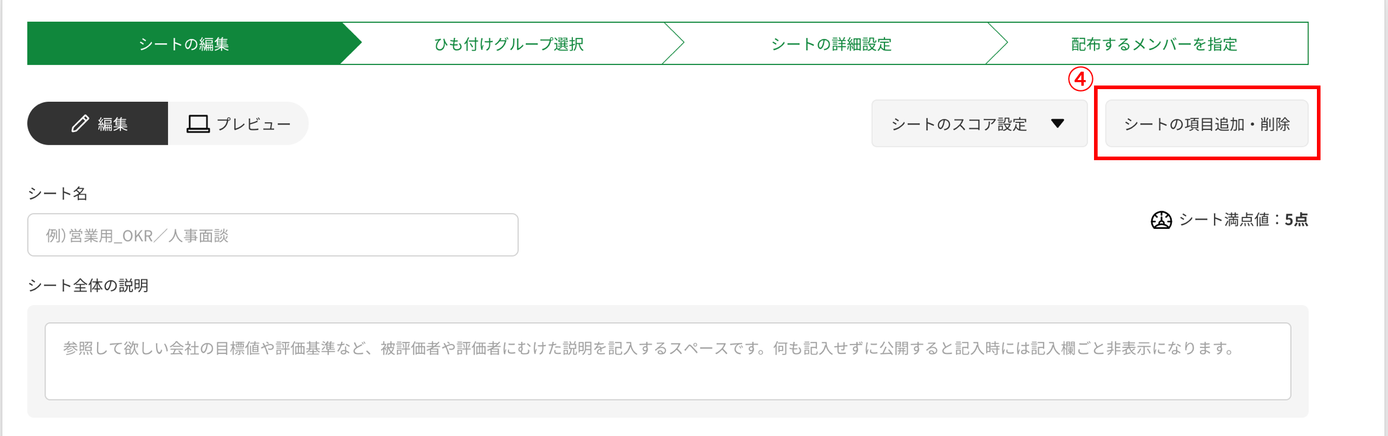Screen dimensions: 1388x436
Task: Click the シート名 label
Action: point(58,193)
